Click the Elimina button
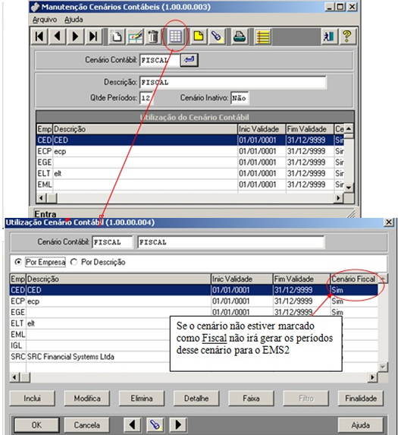Image resolution: width=398 pixels, height=435 pixels. [x=142, y=399]
